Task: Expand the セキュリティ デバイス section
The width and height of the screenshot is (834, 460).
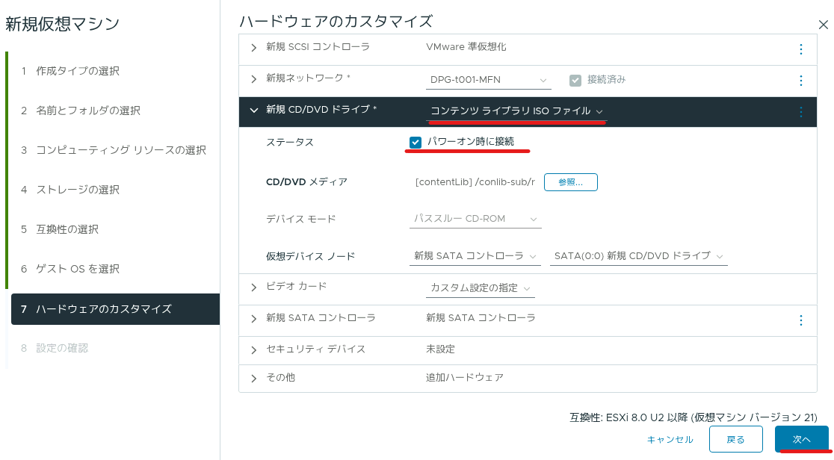Action: coord(253,350)
